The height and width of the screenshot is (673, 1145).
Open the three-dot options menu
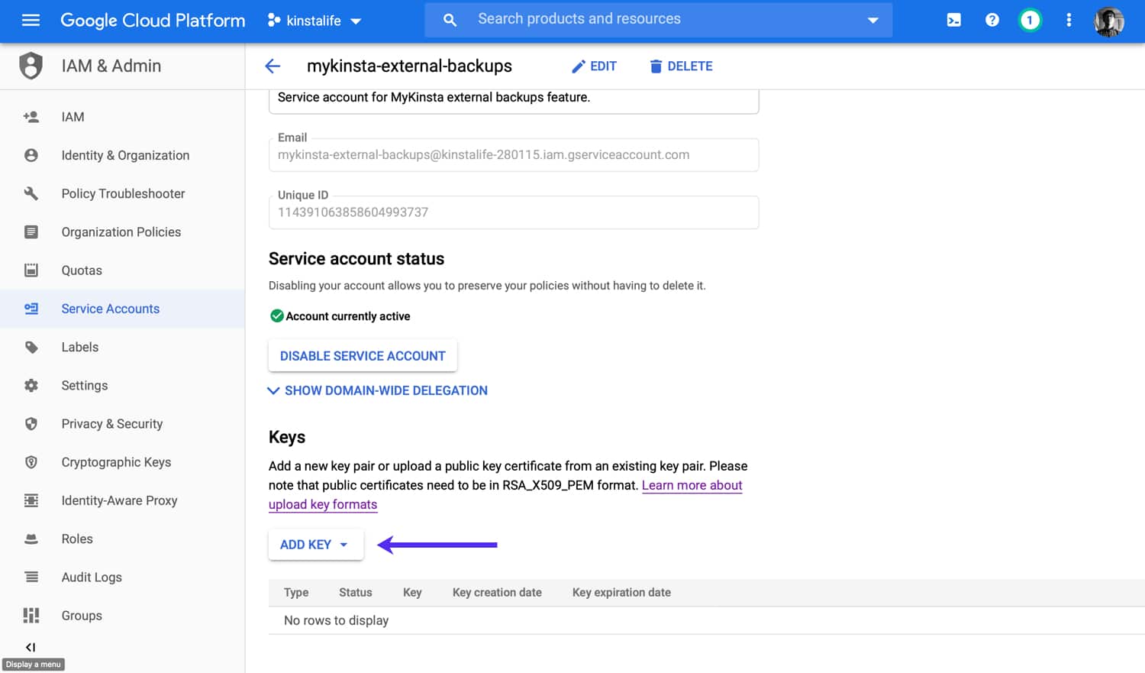[1068, 20]
